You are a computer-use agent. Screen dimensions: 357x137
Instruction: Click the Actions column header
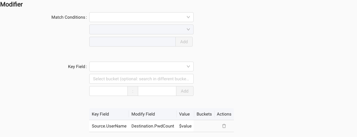click(x=224, y=114)
